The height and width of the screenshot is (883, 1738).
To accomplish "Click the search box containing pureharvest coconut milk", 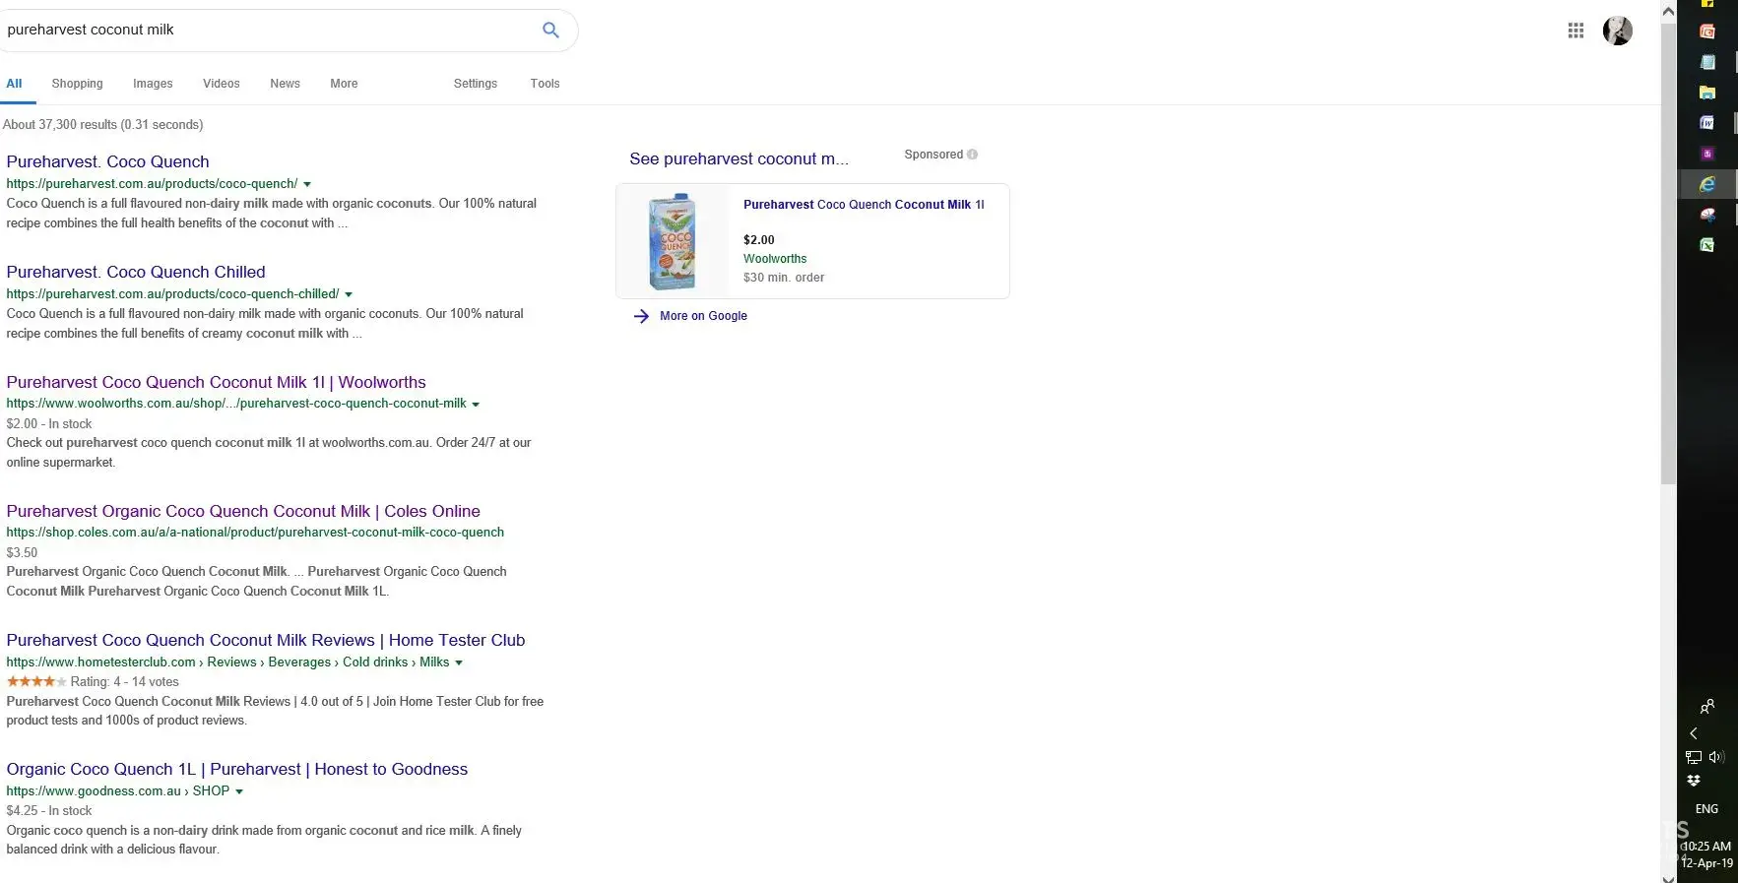I will [x=266, y=31].
